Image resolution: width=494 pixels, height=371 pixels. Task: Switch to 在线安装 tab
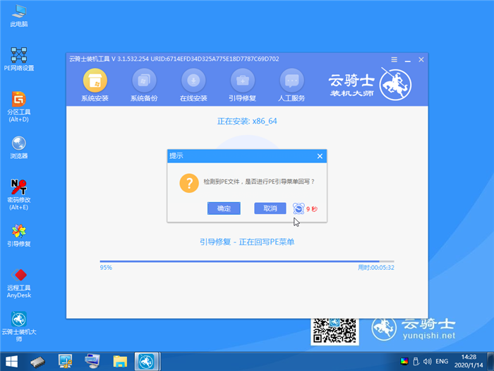(x=193, y=86)
